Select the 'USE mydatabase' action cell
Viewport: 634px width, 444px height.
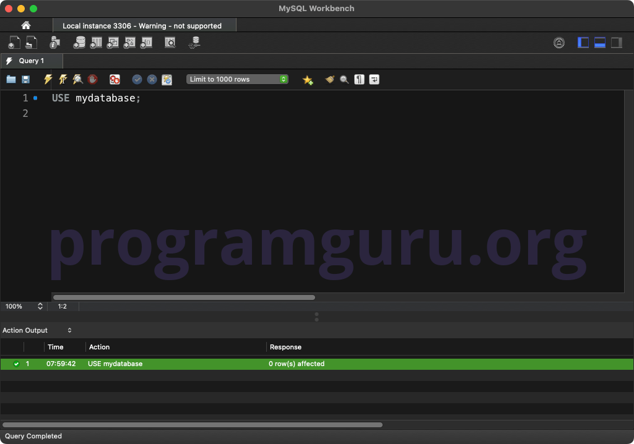(115, 364)
